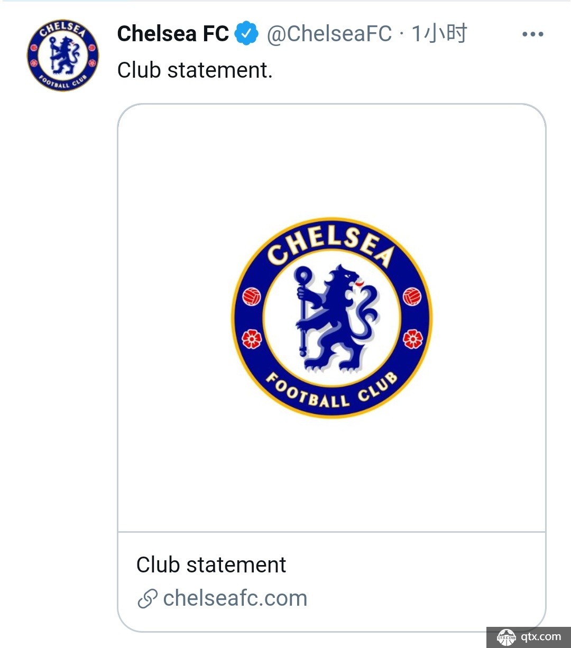Click the blue verified badge
This screenshot has width=571, height=648.
(x=246, y=34)
